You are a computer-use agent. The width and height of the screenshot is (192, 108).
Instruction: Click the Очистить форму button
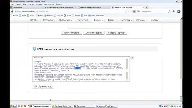(x=94, y=33)
